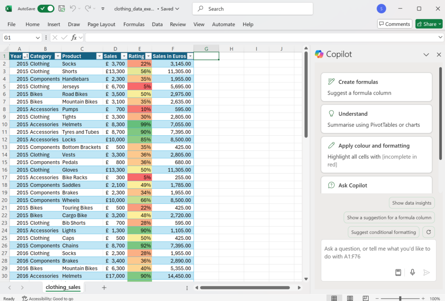445x301 pixels.
Task: Click the Save icon in title bar
Action: (x=62, y=9)
